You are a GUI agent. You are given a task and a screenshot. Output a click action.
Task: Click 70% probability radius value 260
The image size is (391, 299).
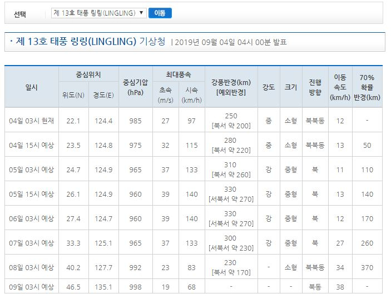click(x=367, y=243)
